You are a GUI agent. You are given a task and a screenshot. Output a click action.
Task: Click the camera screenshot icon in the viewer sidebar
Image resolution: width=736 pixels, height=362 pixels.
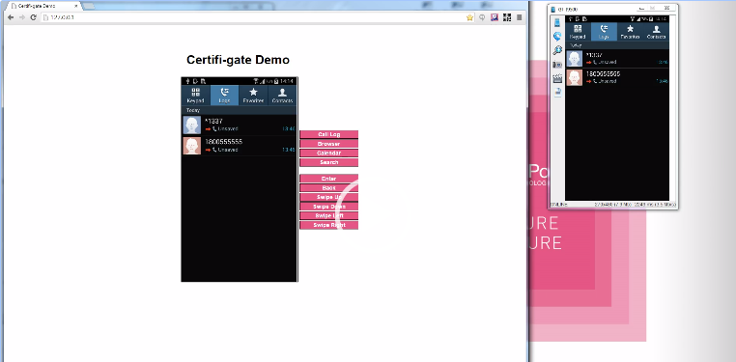557,65
